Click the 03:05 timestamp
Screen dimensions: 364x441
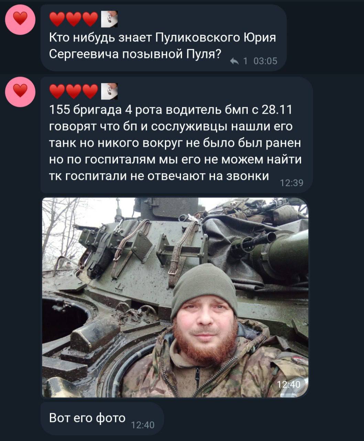pos(265,61)
